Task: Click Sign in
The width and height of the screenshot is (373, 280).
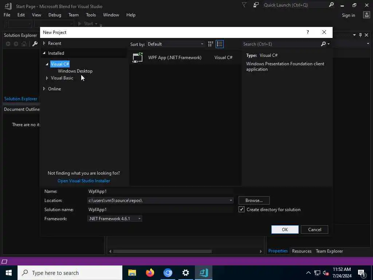Action: coord(348,15)
